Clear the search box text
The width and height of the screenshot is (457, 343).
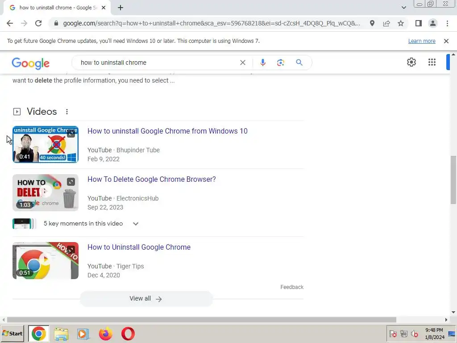242,63
